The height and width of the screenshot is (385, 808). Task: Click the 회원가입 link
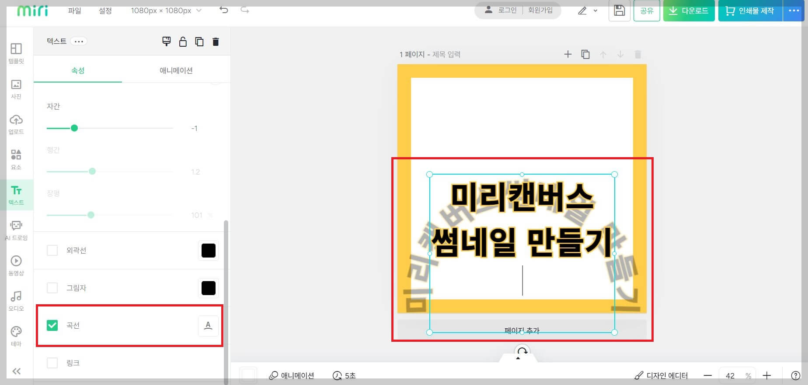[540, 10]
